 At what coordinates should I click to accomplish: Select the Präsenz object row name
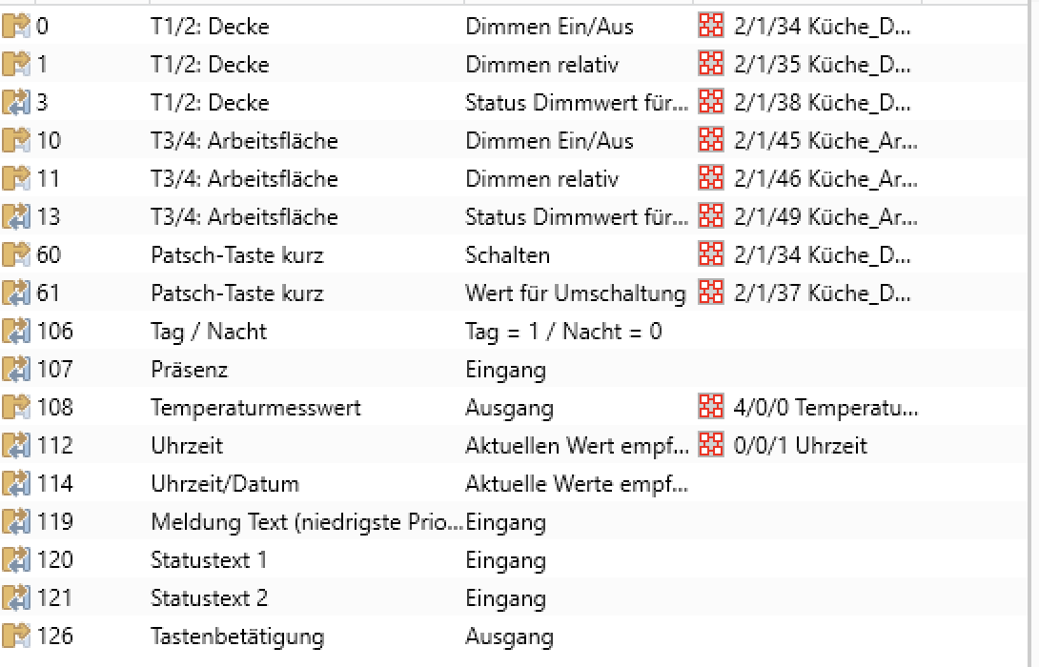(x=190, y=370)
